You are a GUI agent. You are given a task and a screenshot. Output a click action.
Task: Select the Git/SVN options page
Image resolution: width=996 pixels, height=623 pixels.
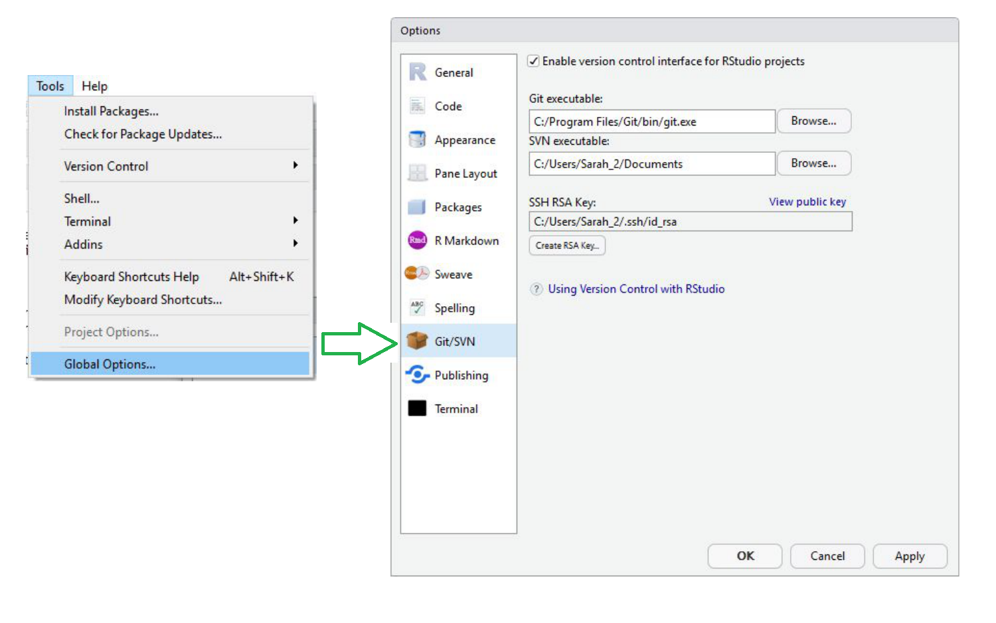[459, 341]
